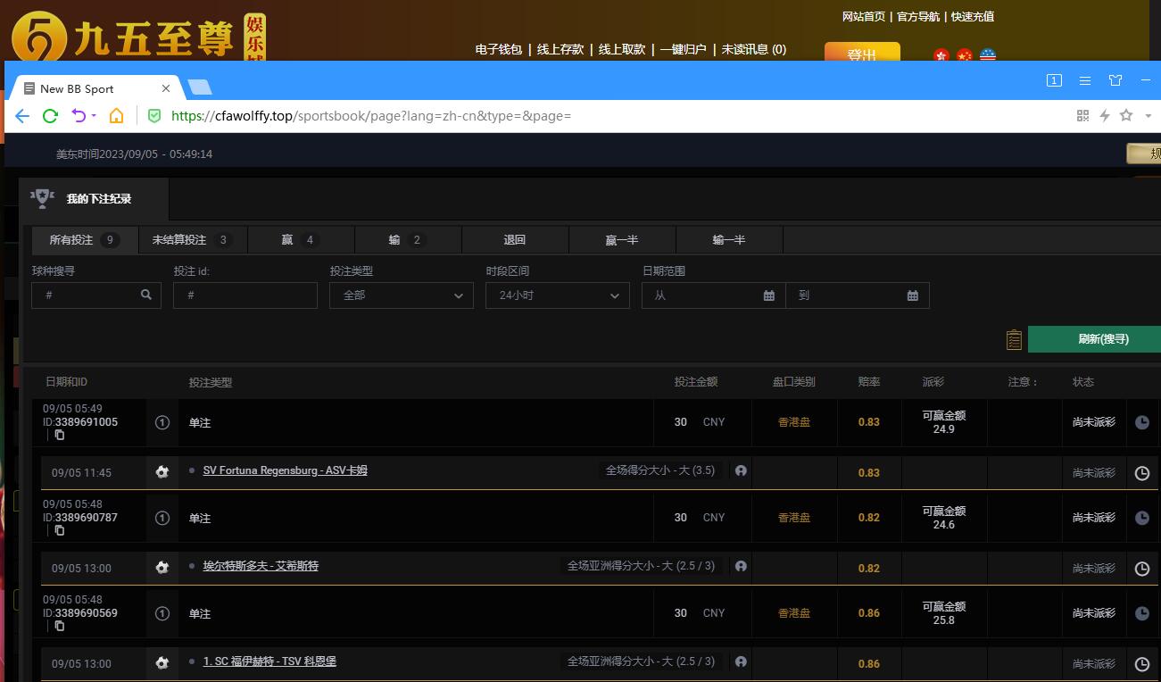Screen dimensions: 1161x682
Task: Click the browser reload icon
Action: (50, 116)
